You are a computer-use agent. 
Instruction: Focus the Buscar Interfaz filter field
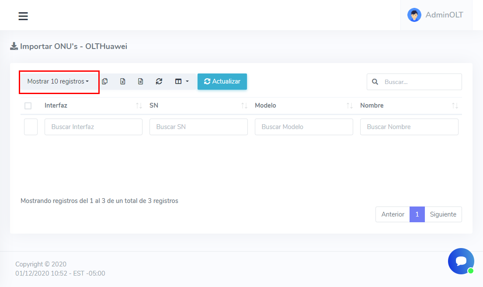point(94,127)
